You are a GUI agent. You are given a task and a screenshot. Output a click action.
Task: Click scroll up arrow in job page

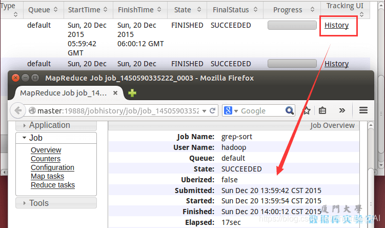(371, 125)
